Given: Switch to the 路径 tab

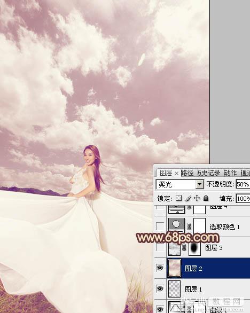Looking at the screenshot, I should (x=187, y=173).
